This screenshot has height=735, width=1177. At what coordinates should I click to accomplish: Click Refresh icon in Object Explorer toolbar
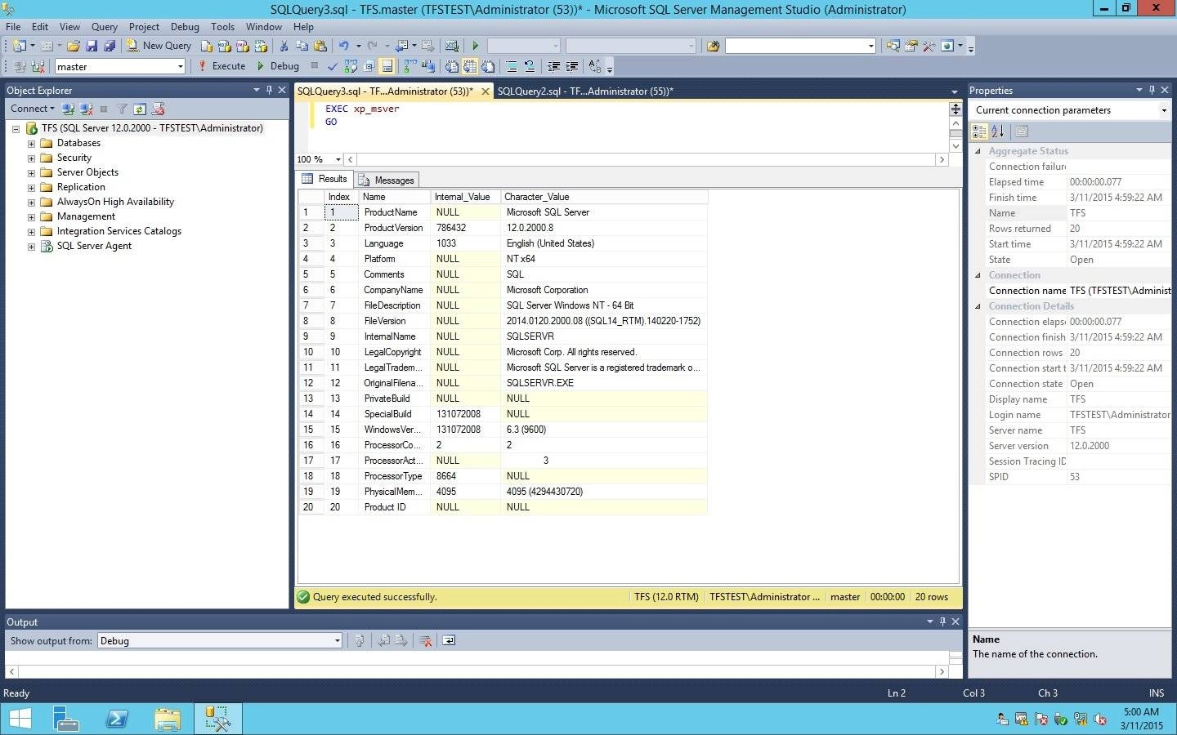pos(140,109)
